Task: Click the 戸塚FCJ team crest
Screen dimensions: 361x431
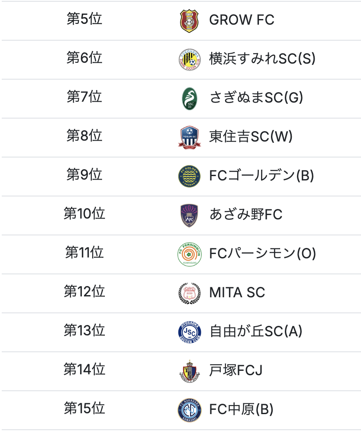Action: click(x=189, y=371)
